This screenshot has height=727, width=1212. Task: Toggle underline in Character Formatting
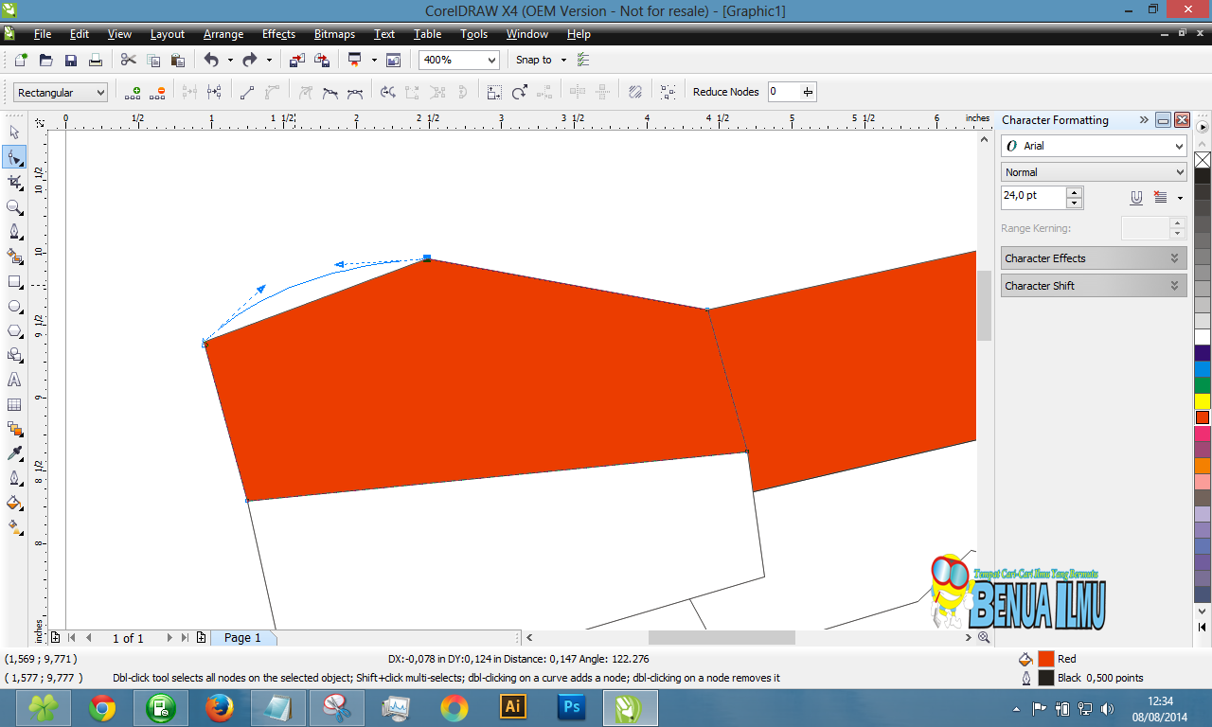click(x=1136, y=198)
